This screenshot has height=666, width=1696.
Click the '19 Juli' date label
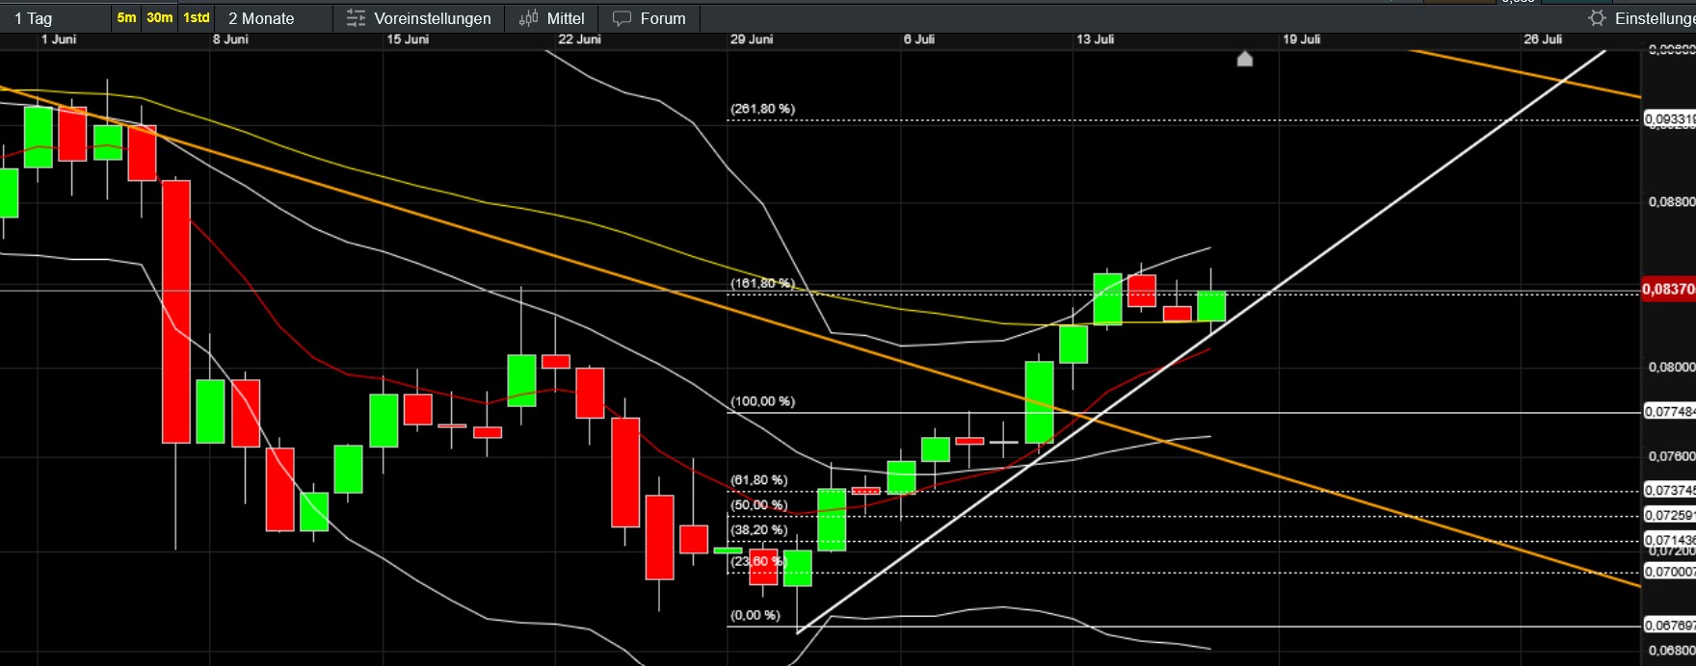1302,39
